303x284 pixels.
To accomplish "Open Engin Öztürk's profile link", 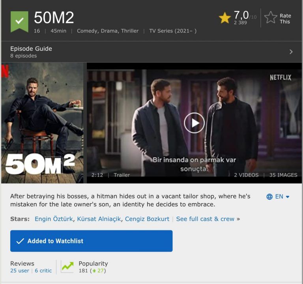I will click(x=54, y=219).
